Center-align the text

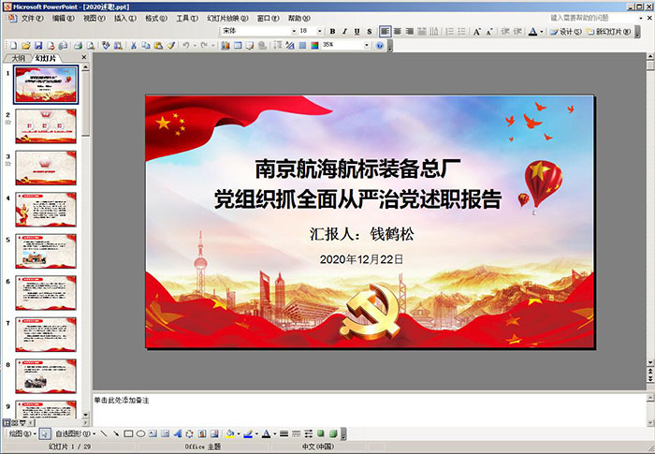pyautogui.click(x=398, y=31)
